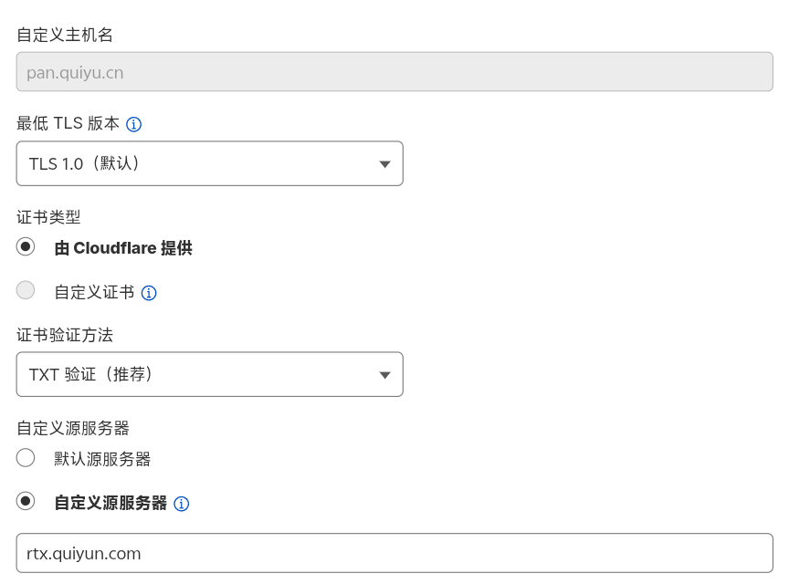Image resolution: width=799 pixels, height=584 pixels.
Task: View TLS version help via the circled-i icon
Action: [x=133, y=124]
